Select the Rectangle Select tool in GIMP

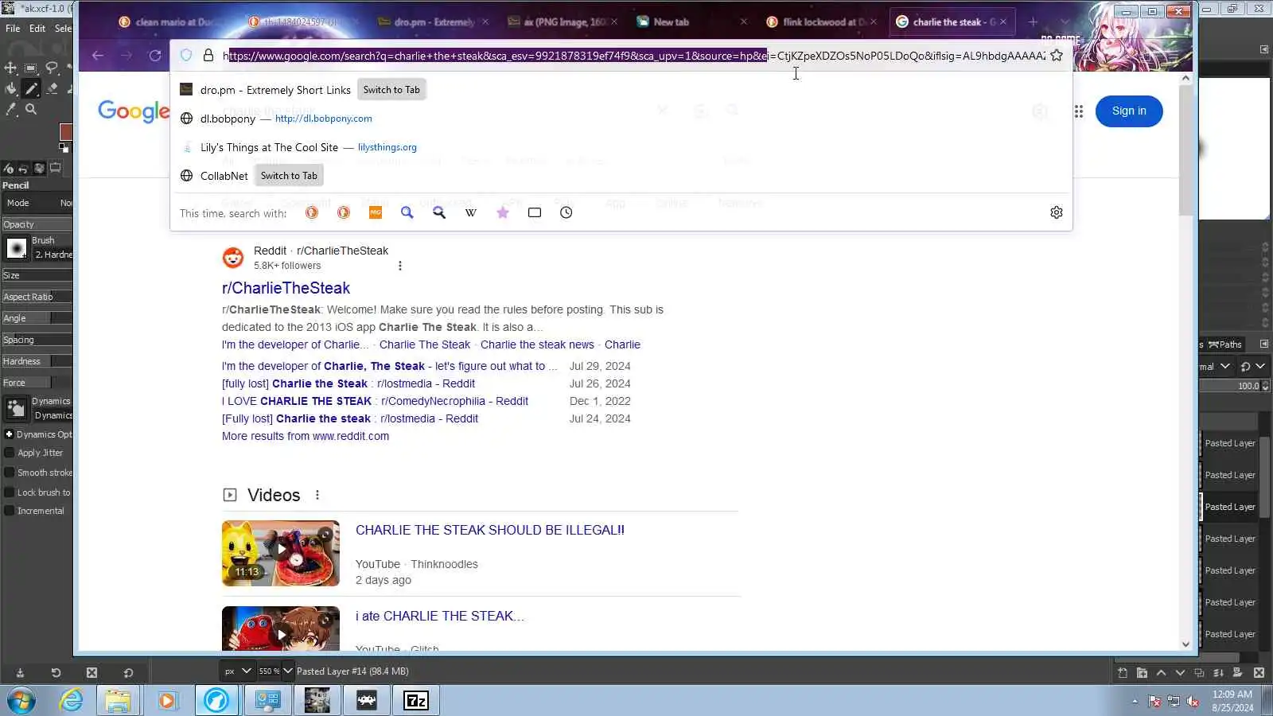point(31,68)
